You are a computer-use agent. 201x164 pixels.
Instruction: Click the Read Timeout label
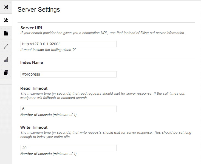coord(34,88)
